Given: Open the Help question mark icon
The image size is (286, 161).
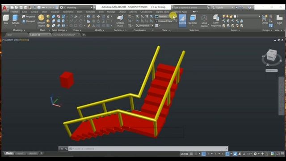Looking at the screenshot, I should (x=249, y=8).
